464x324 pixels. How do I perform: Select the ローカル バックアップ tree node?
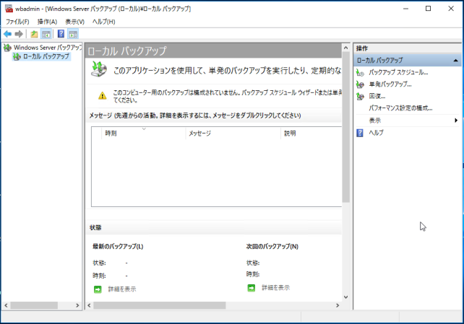pyautogui.click(x=41, y=56)
